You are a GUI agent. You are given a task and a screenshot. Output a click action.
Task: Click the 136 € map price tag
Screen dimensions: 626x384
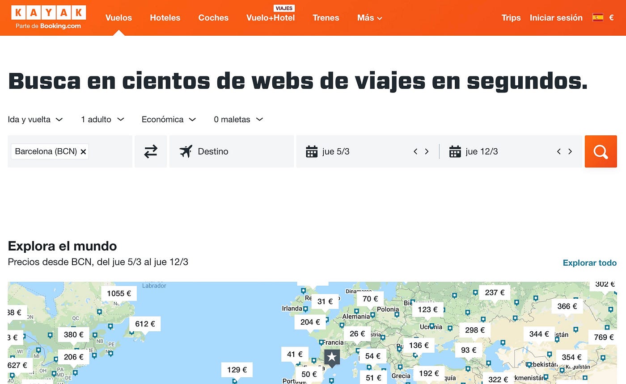click(x=419, y=345)
